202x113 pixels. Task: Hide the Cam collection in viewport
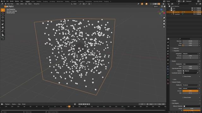pos(196,8)
